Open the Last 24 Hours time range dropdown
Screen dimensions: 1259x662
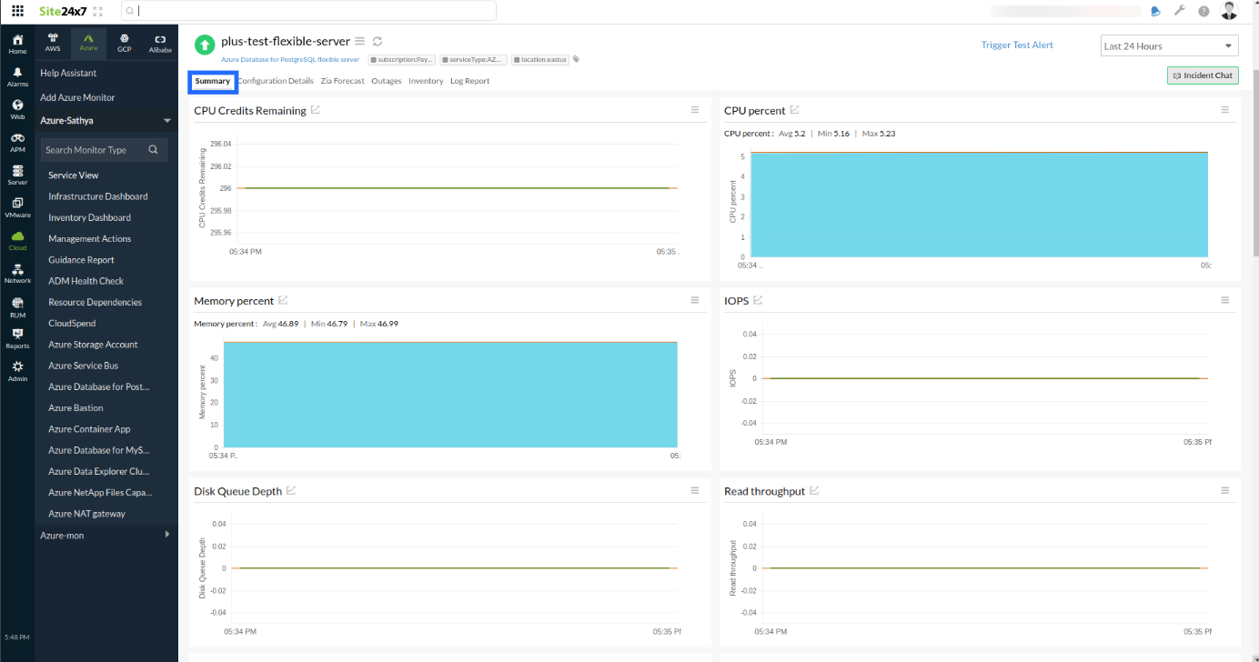coord(1169,45)
